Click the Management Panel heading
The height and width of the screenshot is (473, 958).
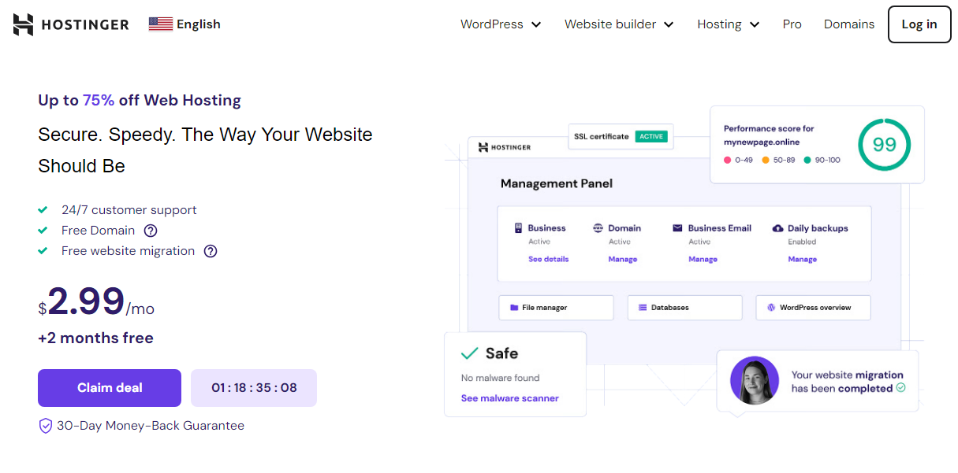(x=557, y=183)
